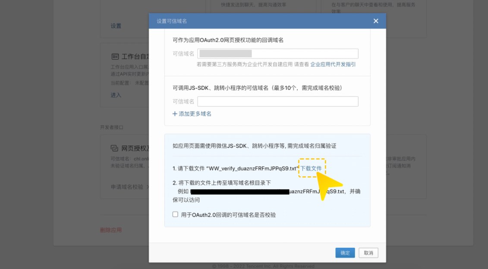Close the 设置可信域名 dialog with X
This screenshot has width=488, height=269.
coord(376,21)
